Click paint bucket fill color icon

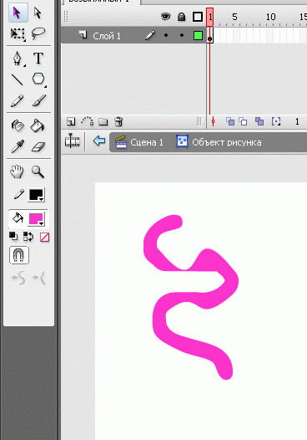pos(18,217)
